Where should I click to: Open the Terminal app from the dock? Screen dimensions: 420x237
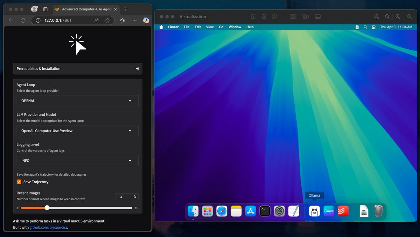265,211
